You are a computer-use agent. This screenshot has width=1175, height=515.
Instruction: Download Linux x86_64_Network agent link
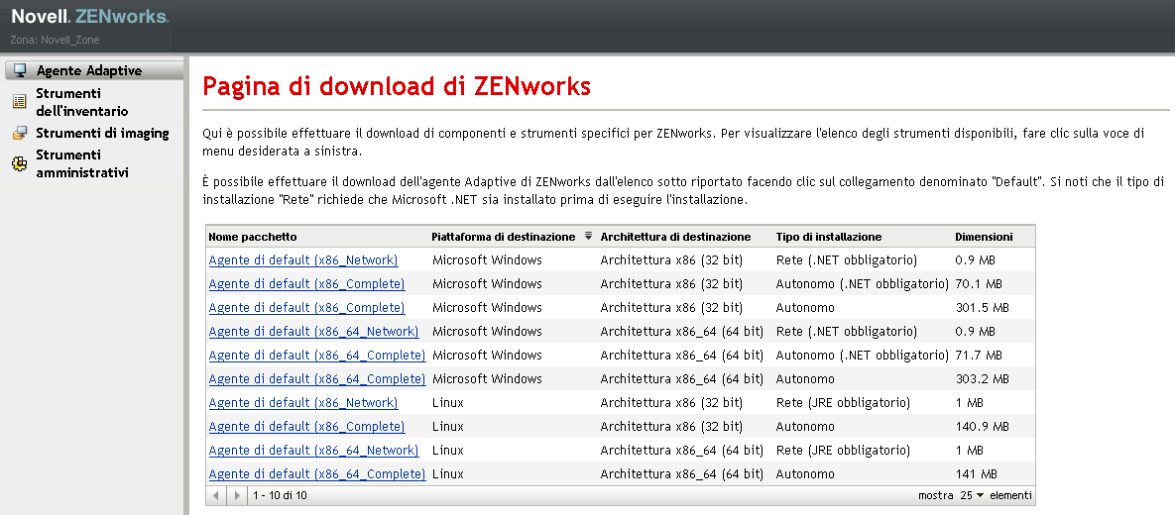(314, 451)
